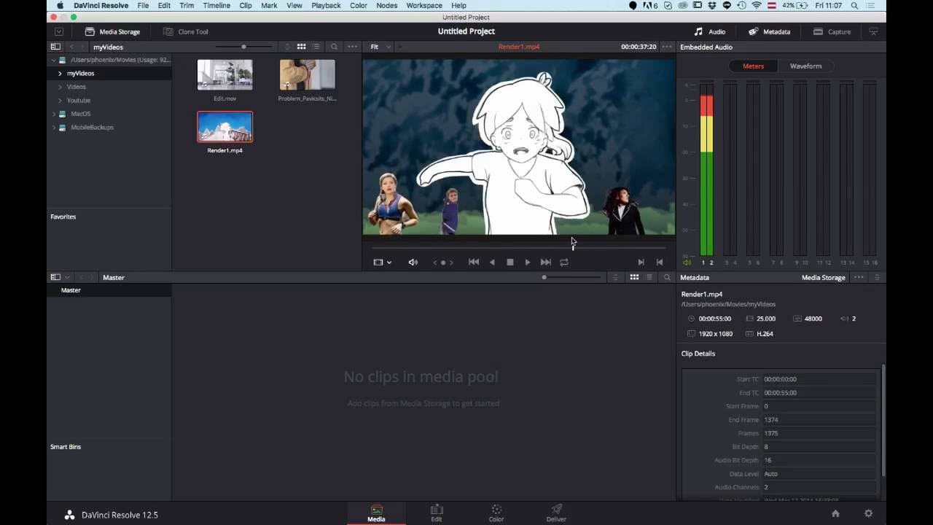Jump to the first frame
This screenshot has height=525, width=933.
click(x=474, y=262)
